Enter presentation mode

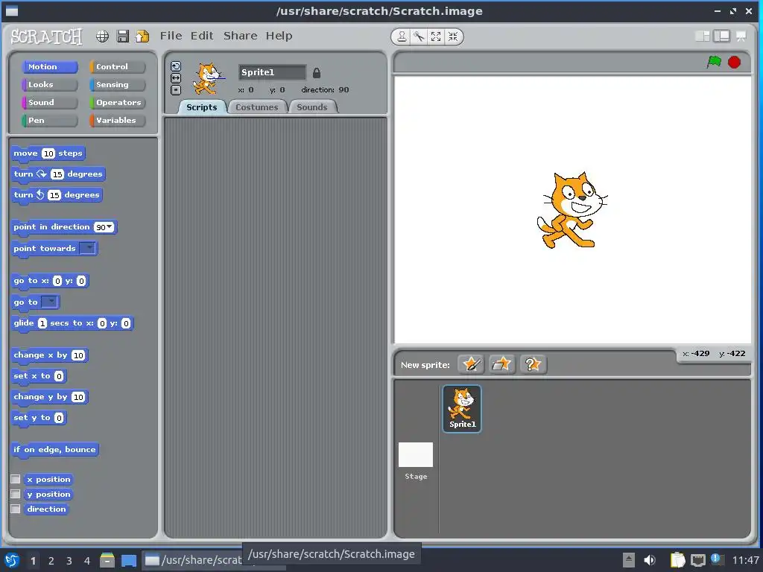click(x=741, y=36)
